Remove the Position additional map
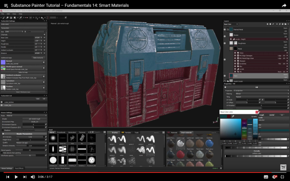The image size is (290, 181). [x=44, y=88]
